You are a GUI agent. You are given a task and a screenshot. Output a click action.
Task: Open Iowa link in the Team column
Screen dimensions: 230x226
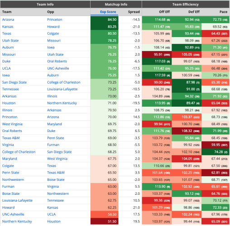pyautogui.click(x=6, y=75)
